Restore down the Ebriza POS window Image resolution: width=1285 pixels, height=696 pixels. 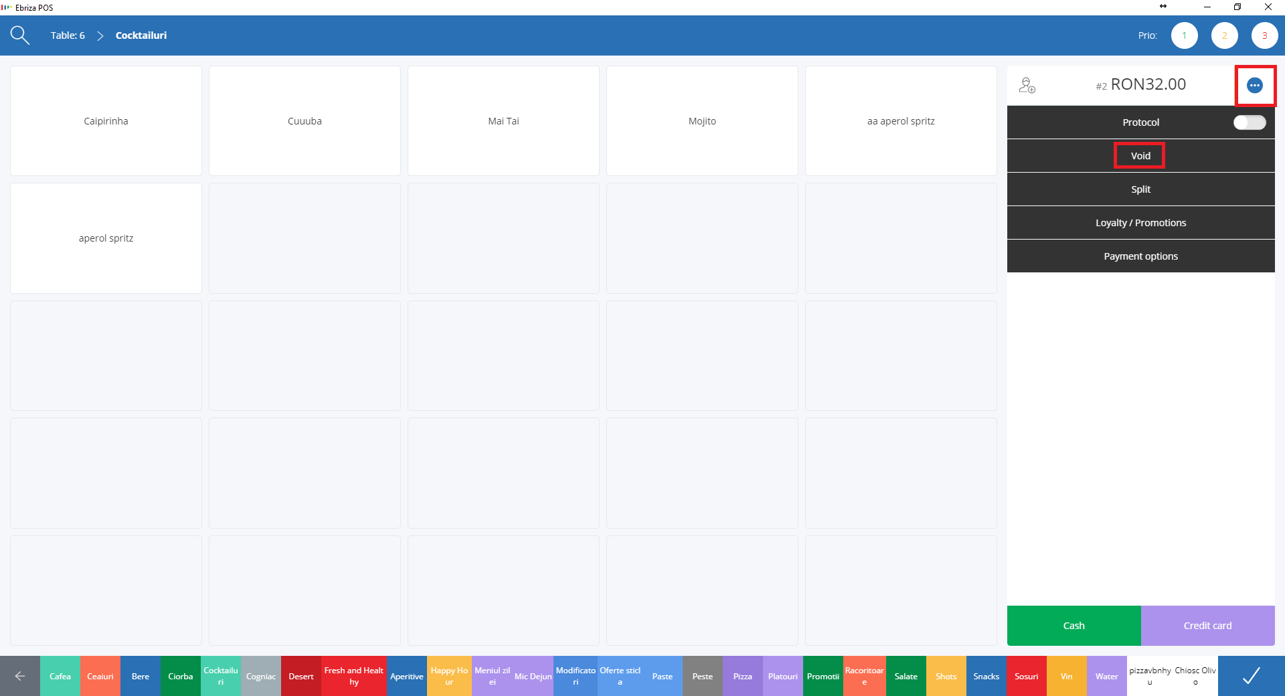pos(1237,7)
